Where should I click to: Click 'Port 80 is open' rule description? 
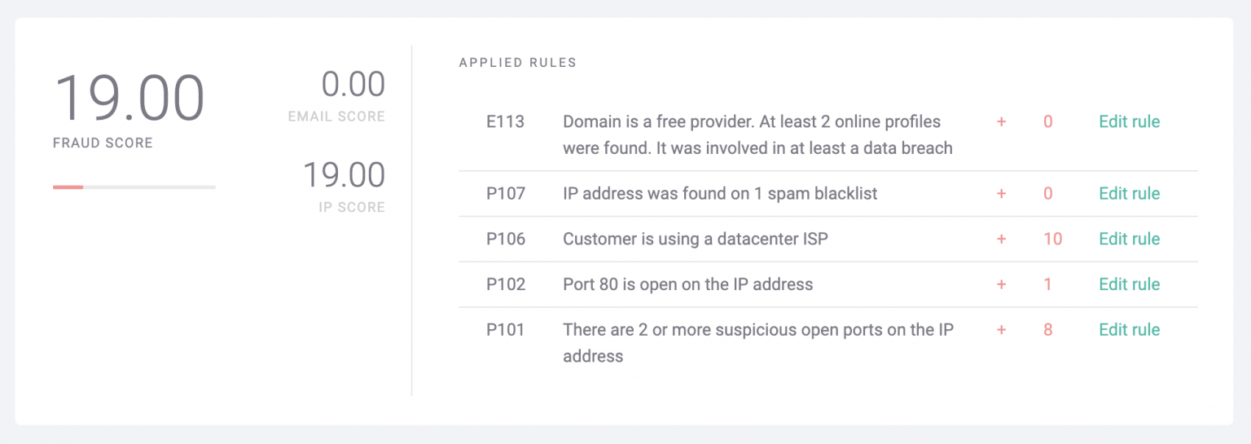click(687, 285)
